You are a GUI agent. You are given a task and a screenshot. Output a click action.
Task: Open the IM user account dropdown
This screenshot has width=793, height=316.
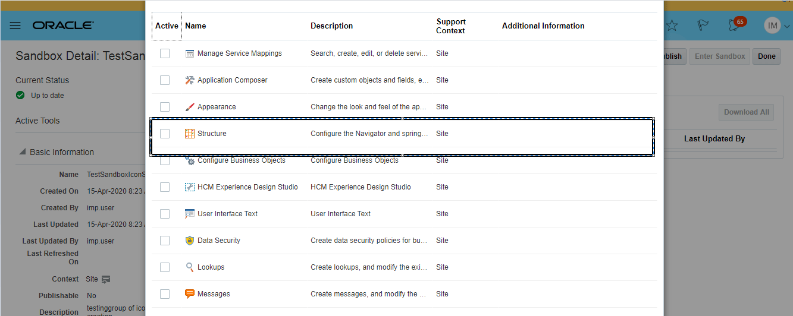tap(778, 26)
